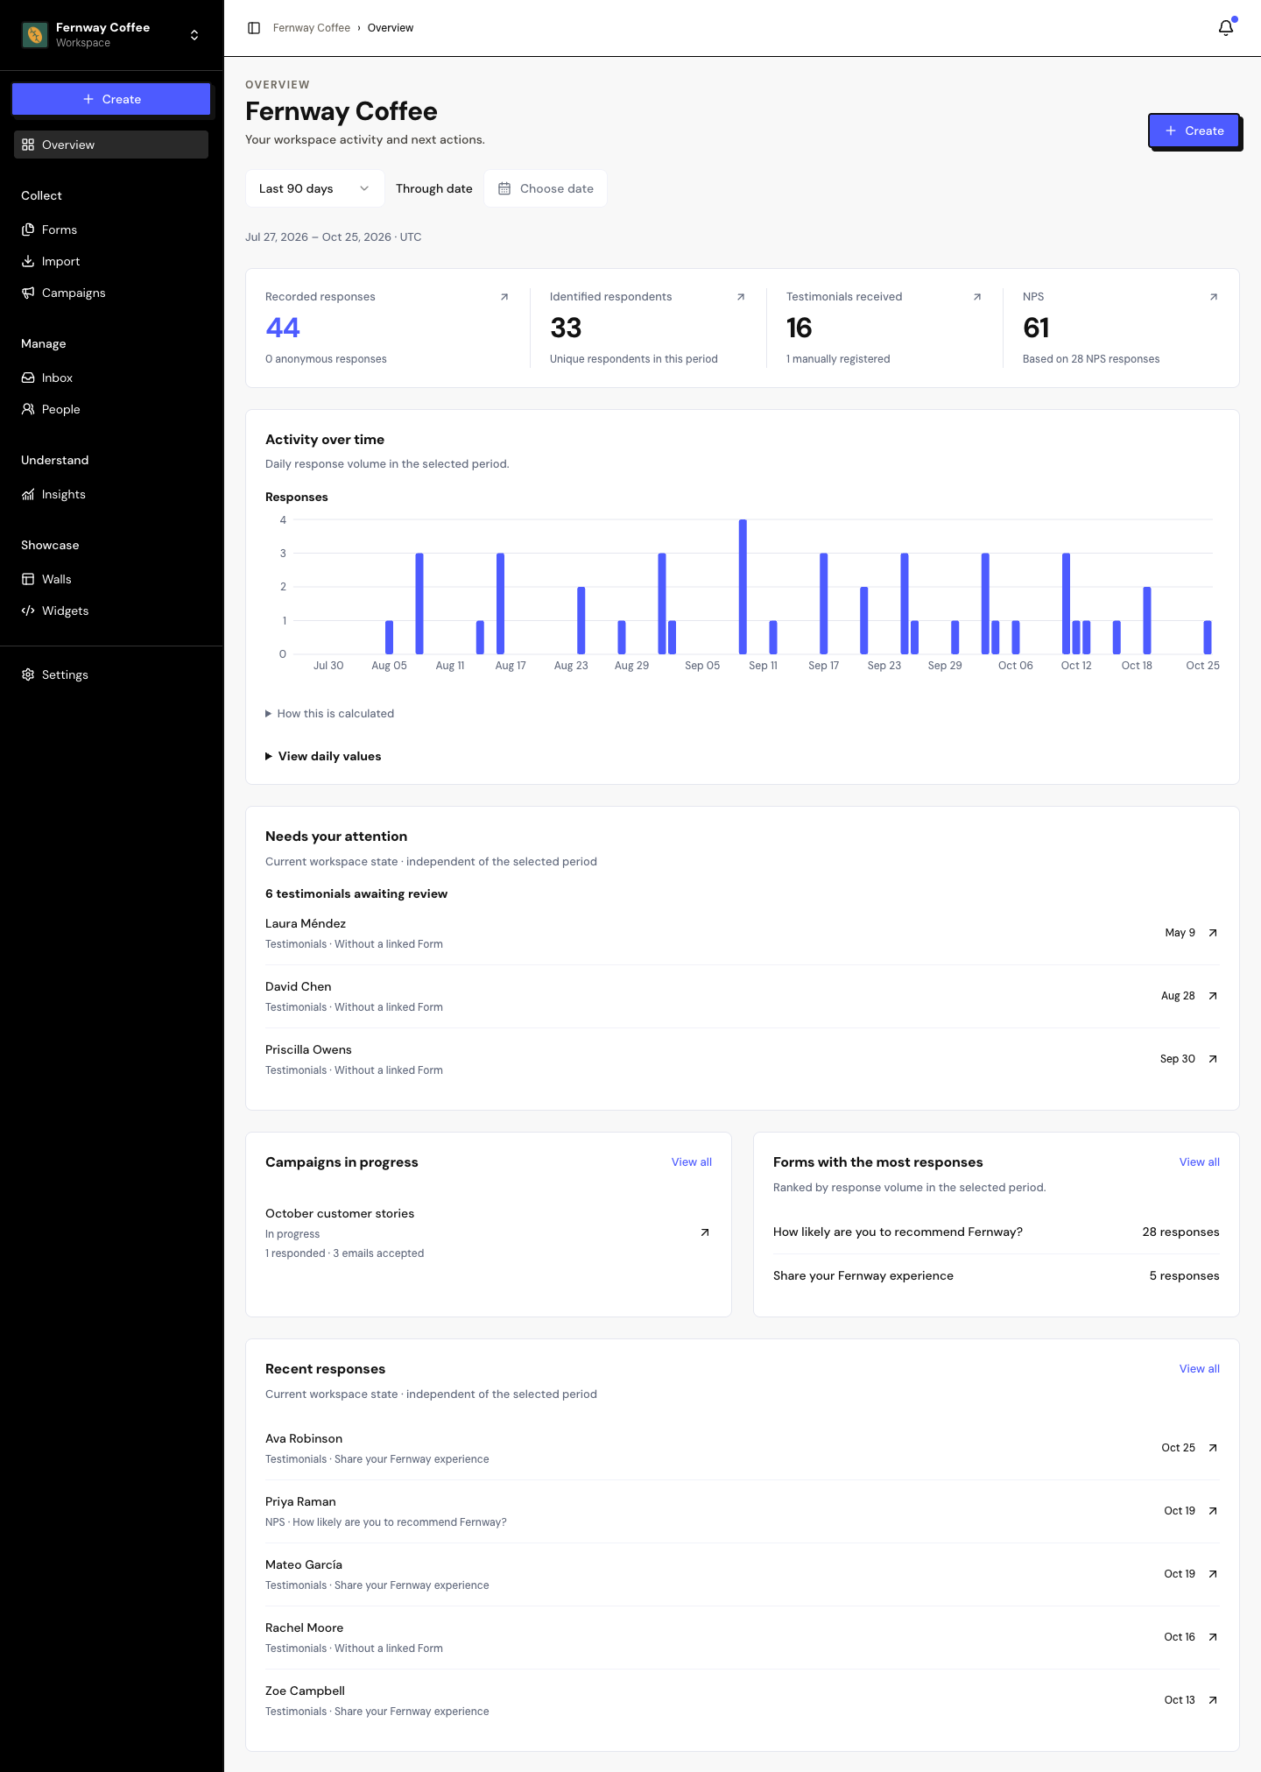
Task: Open Priya Raman response arrow
Action: point(1213,1511)
